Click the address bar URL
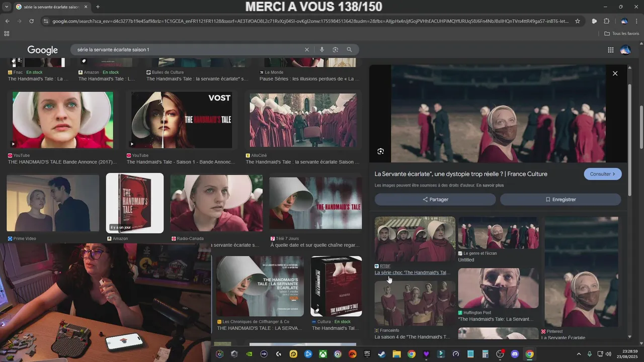This screenshot has height=362, width=644. (311, 21)
